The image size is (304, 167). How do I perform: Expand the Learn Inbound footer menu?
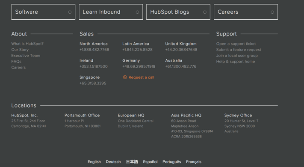[x=111, y=12]
